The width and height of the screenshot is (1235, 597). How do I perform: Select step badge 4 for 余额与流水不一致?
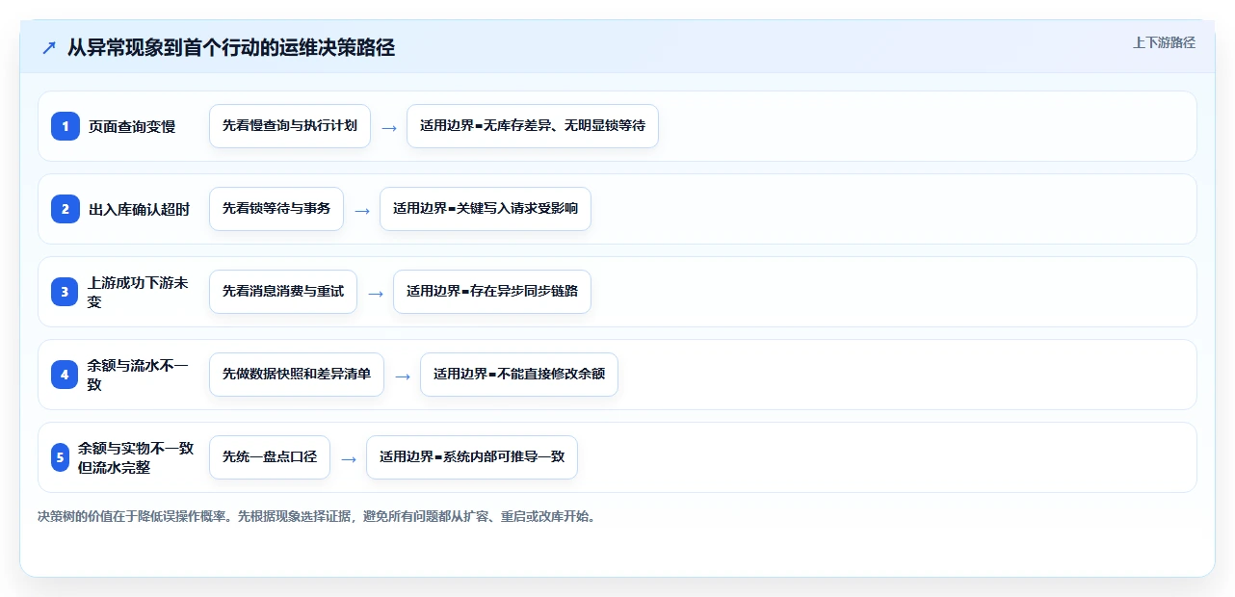point(65,375)
